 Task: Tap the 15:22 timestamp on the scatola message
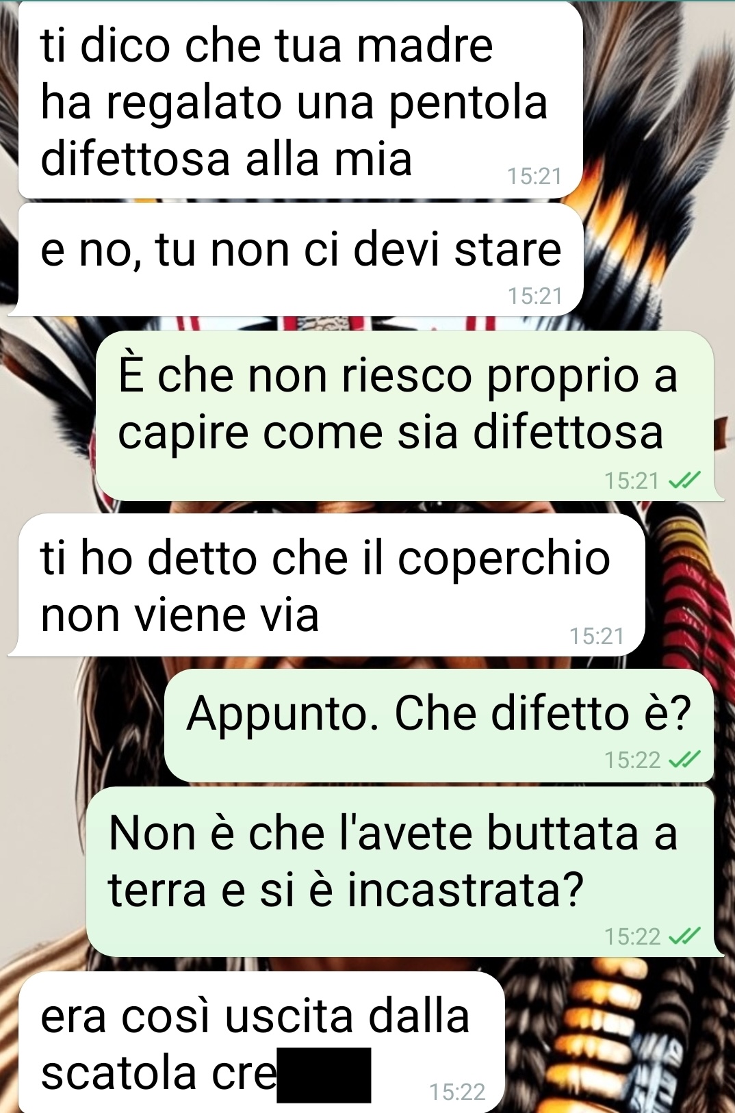[x=457, y=1092]
